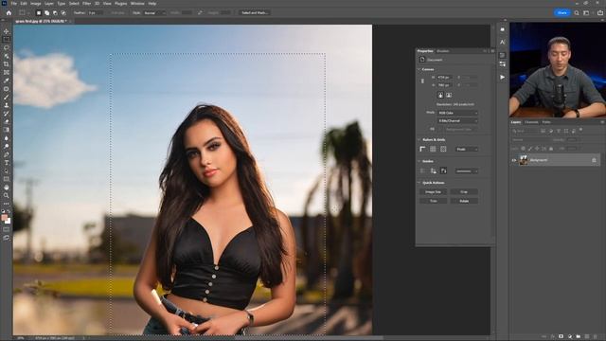Switch to the Paths tab
Image resolution: width=606 pixels, height=341 pixels.
coord(546,122)
